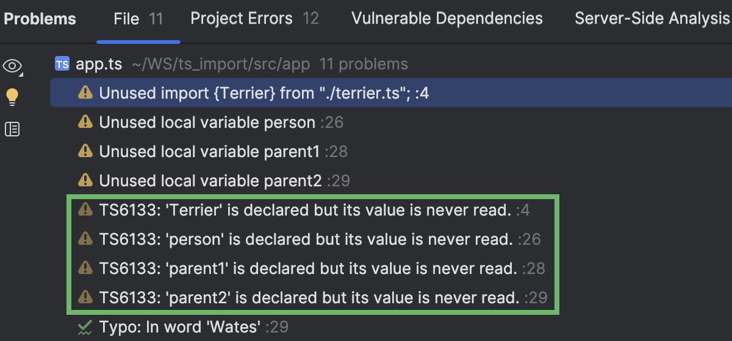Click warning icon for unused variable person
Screen dimensions: 732x341
point(85,122)
